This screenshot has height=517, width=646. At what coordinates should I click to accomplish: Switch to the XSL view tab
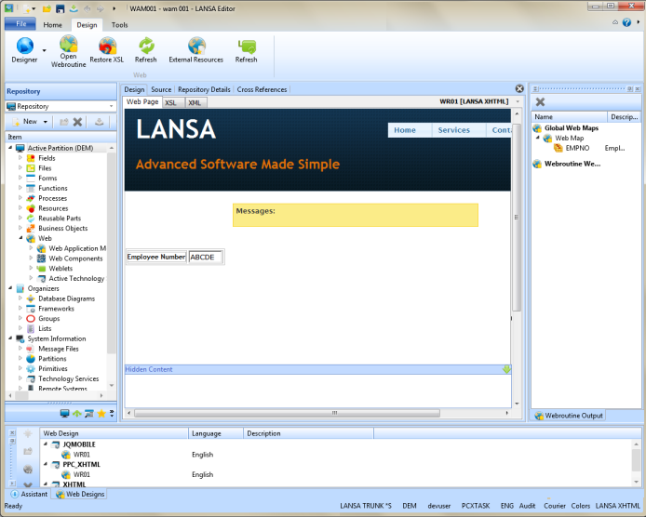click(x=171, y=103)
